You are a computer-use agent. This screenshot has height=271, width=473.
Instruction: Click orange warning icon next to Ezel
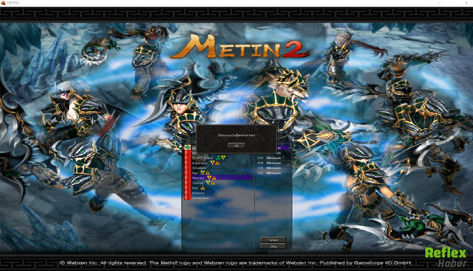pos(203,188)
